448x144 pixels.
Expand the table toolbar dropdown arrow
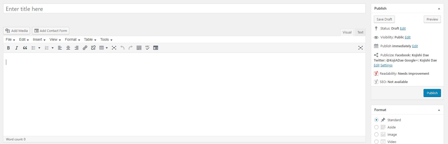point(107,48)
